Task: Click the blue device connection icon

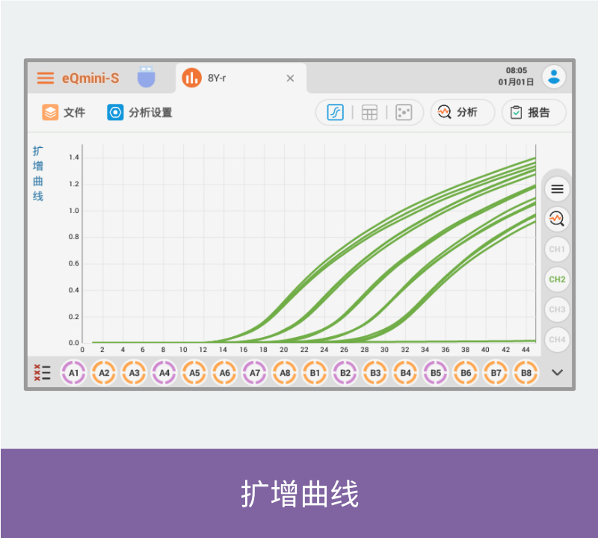Action: pyautogui.click(x=147, y=78)
